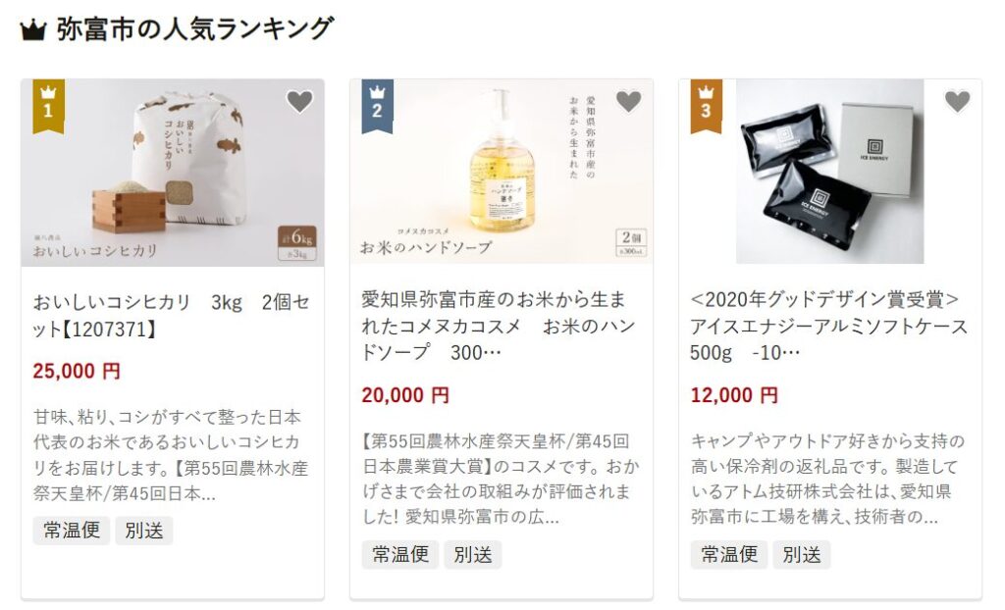The height and width of the screenshot is (610, 1005).
Task: Toggle heart on rice hand soap item
Action: [x=628, y=101]
